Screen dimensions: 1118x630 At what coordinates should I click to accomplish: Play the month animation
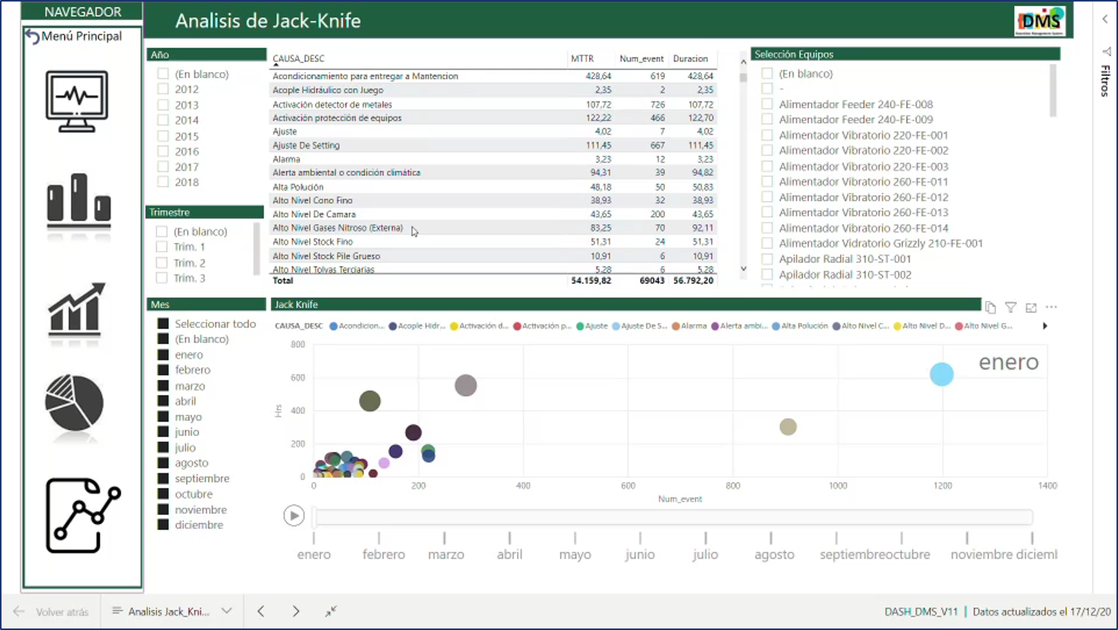[294, 516]
